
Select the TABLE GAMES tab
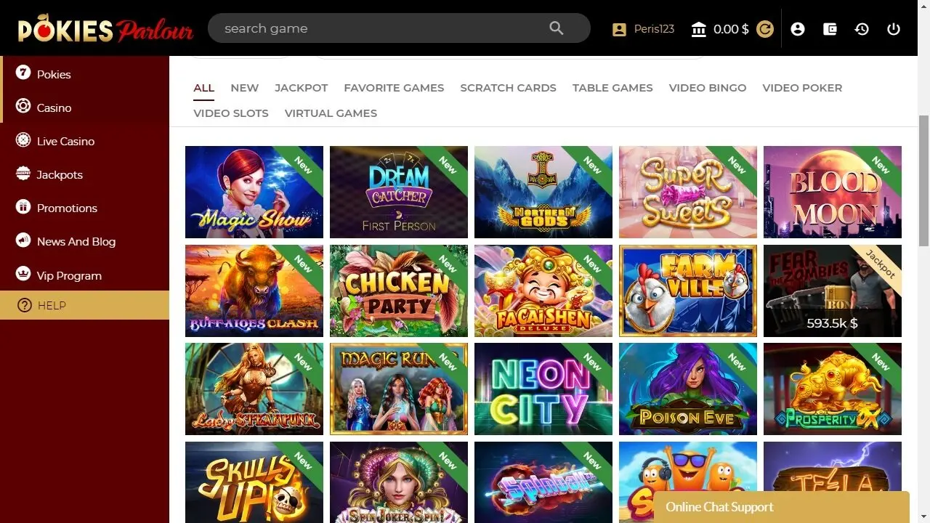coord(612,88)
